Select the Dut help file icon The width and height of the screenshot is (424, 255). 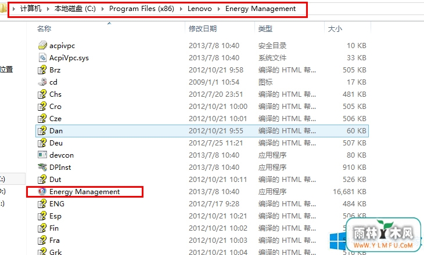click(x=42, y=179)
